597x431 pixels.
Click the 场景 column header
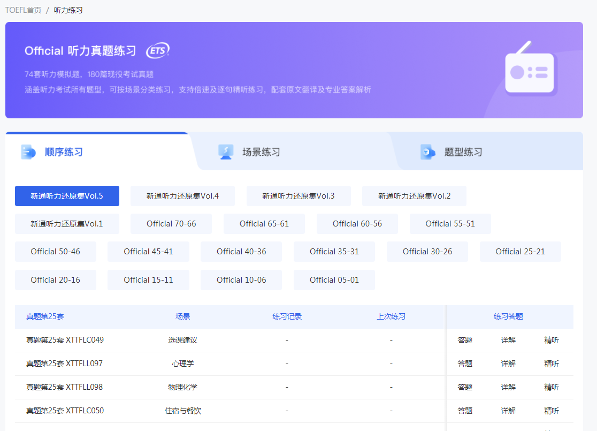(183, 316)
